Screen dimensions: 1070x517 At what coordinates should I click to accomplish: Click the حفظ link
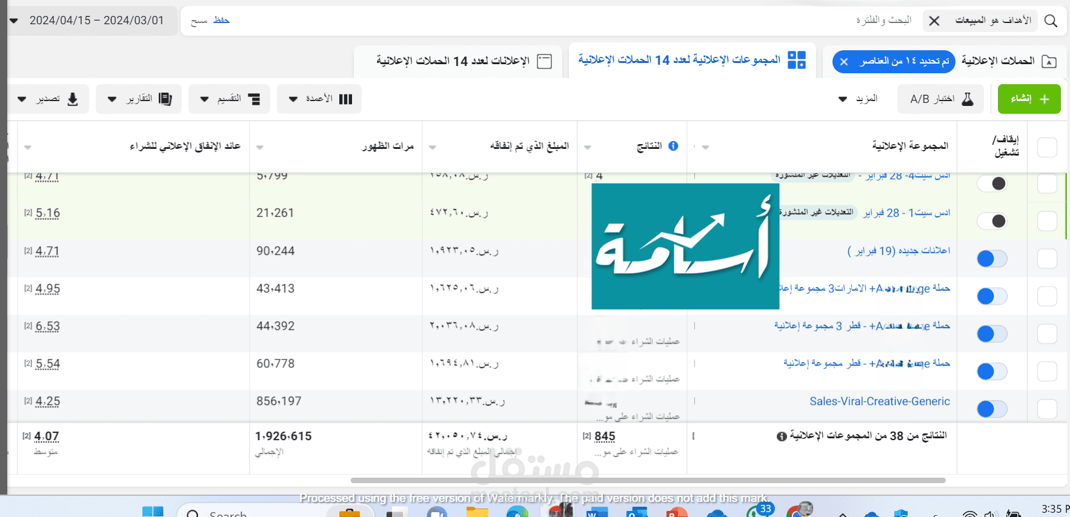221,21
